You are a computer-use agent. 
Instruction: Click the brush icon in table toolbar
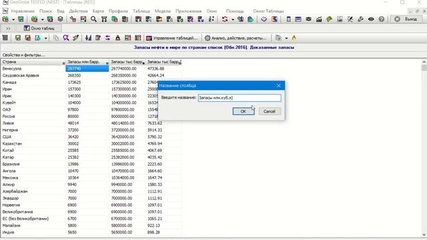pos(75,38)
